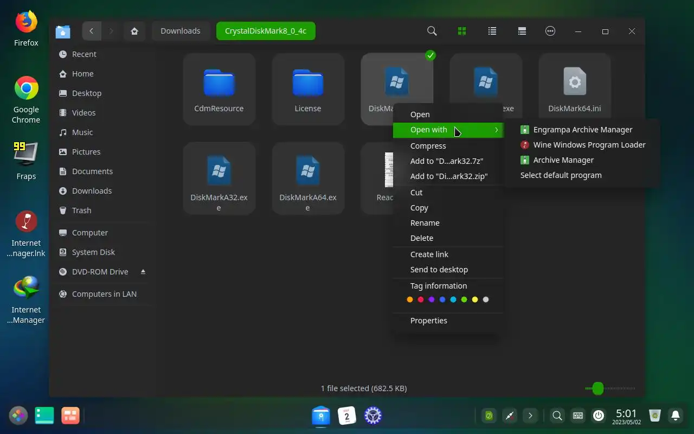Viewport: 694px width, 434px height.
Task: Choose Open in the context menu
Action: [x=448, y=114]
